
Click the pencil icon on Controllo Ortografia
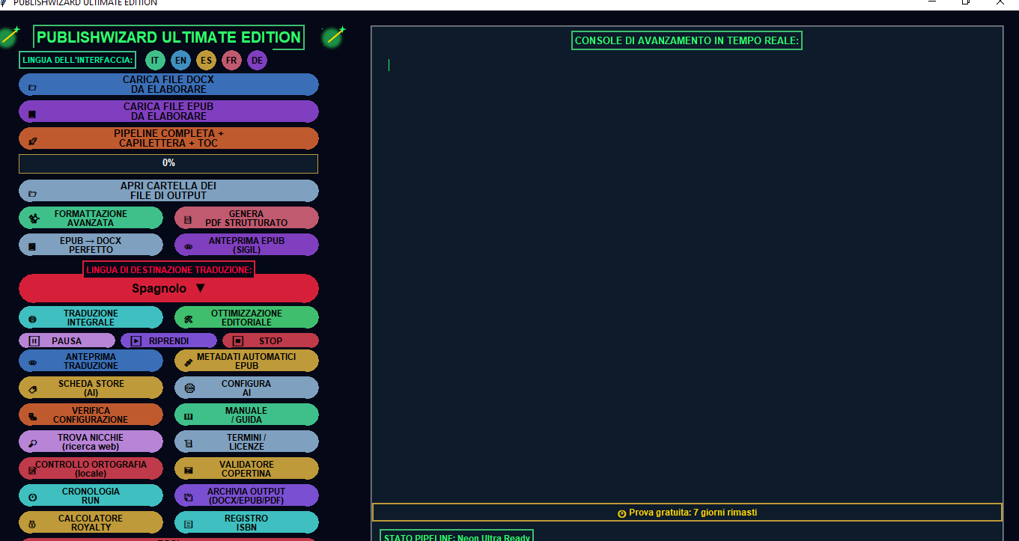coord(32,471)
